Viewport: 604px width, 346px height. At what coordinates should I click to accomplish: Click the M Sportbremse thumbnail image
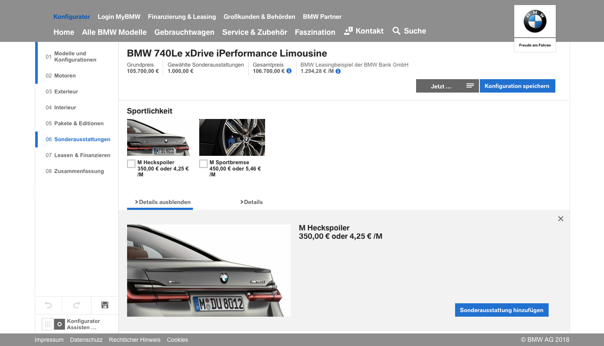pyautogui.click(x=232, y=137)
